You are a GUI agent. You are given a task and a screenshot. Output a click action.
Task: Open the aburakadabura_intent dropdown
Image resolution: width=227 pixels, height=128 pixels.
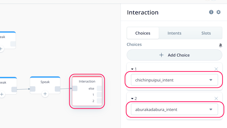(174, 109)
